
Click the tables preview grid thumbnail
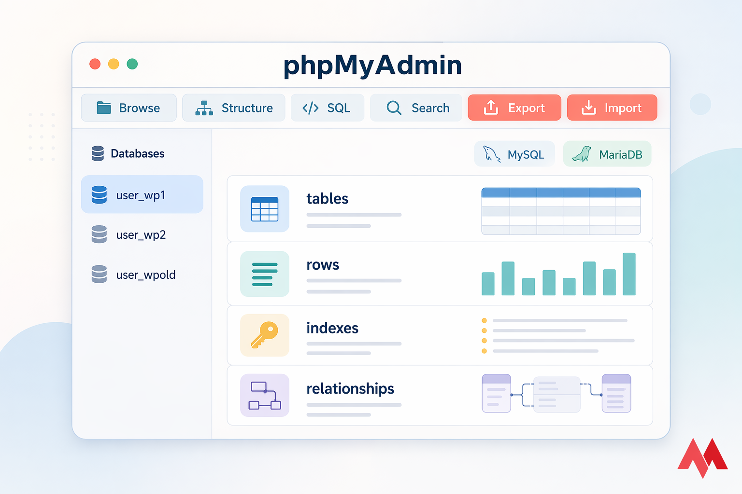coord(561,211)
